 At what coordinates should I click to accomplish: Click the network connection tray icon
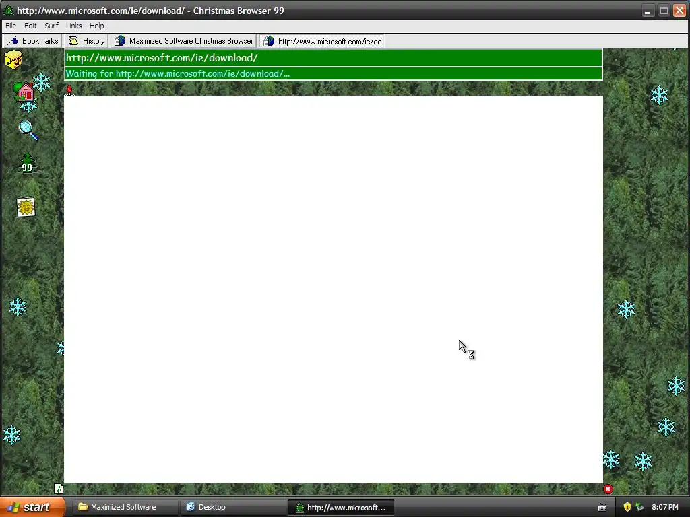point(639,507)
